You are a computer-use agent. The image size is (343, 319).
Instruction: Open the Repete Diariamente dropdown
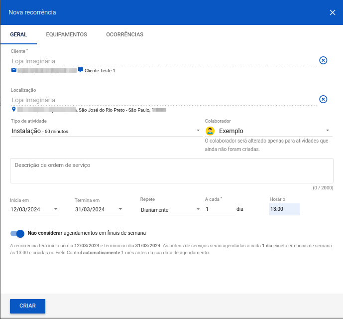click(171, 210)
